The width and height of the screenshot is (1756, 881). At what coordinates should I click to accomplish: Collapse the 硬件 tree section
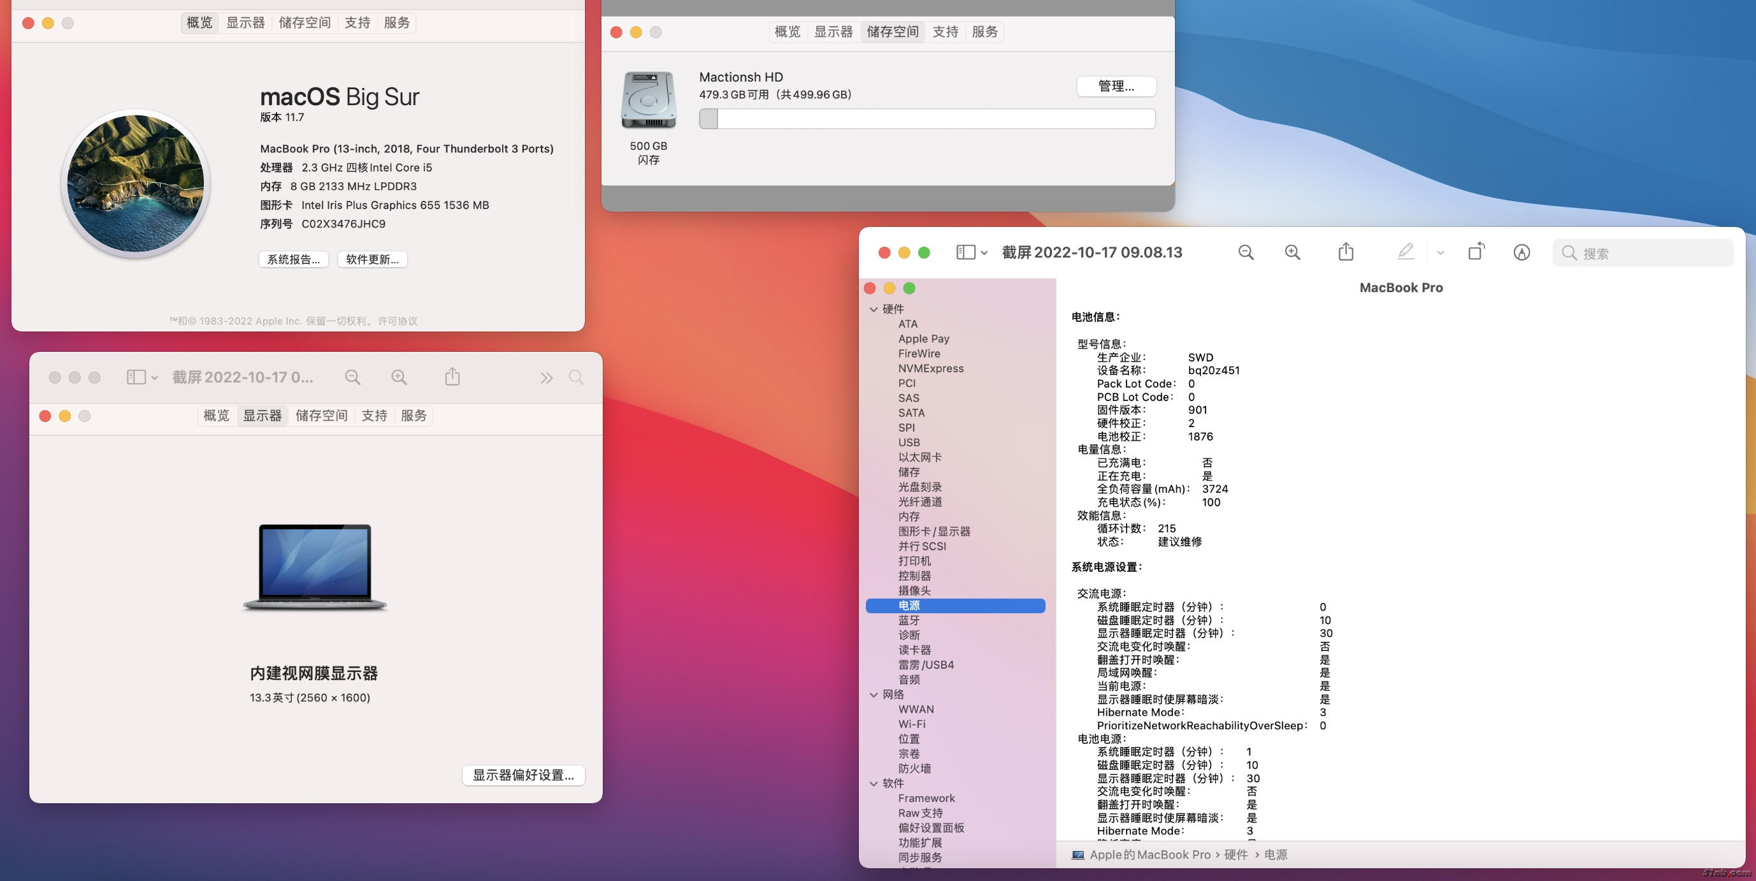(x=874, y=310)
